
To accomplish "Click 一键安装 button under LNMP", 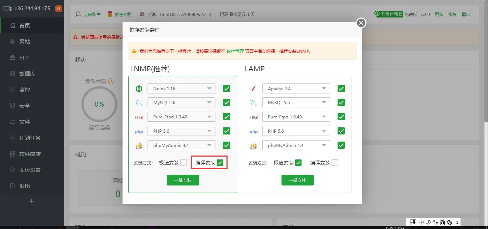I will (x=183, y=180).
